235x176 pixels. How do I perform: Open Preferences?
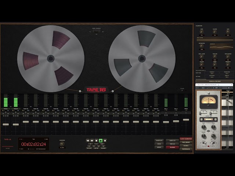(x=186, y=149)
